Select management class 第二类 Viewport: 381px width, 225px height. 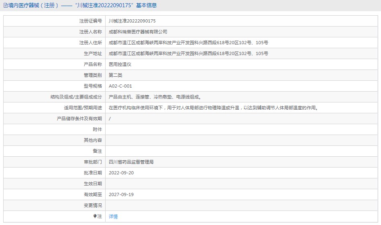click(x=115, y=75)
